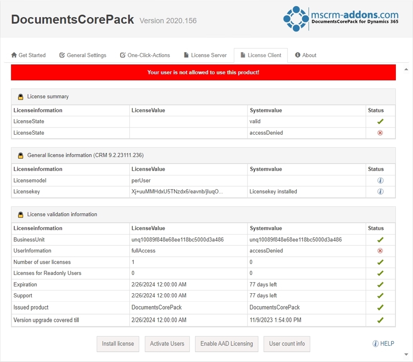
Task: Click check in Licenses for Readonly Users row
Action: (380, 273)
